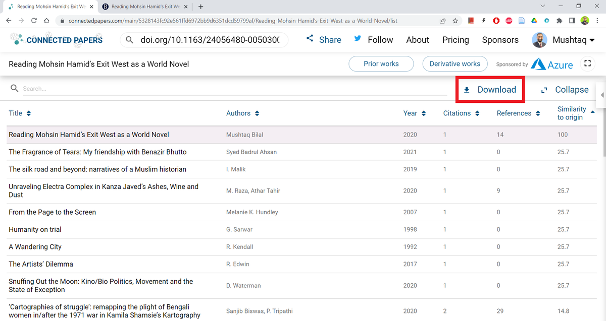Open the Pricing menu item

click(x=455, y=39)
